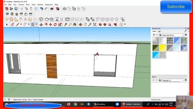Screen dimensions: 193x109
Task: Collapse the Materials panel chevron
Action: 188,31
